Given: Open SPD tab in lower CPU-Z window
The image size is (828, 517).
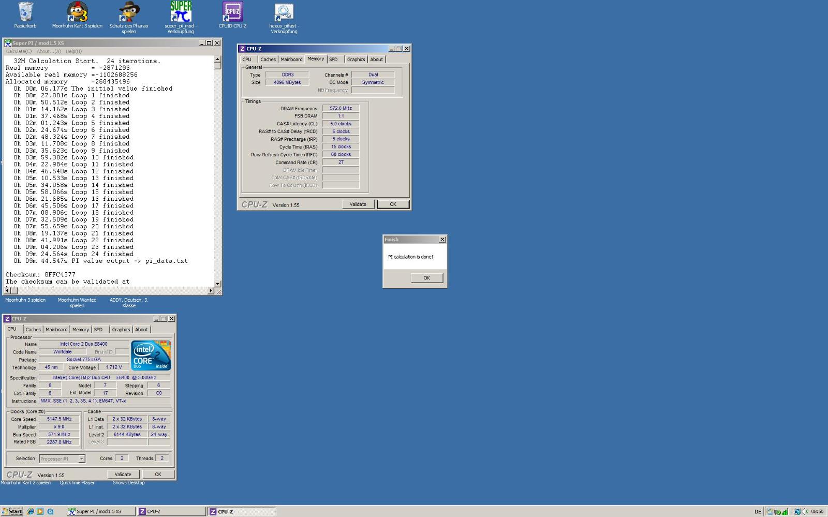Looking at the screenshot, I should point(98,330).
